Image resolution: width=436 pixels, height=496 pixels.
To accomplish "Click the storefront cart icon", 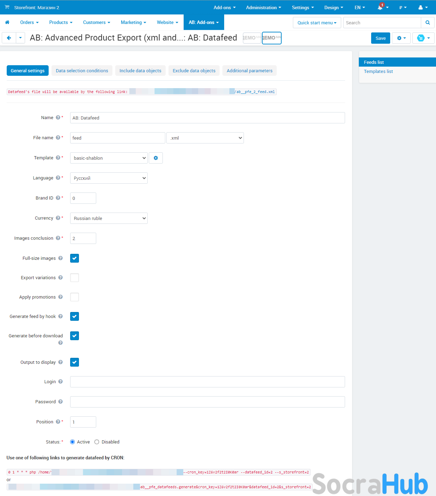I will (7, 7).
